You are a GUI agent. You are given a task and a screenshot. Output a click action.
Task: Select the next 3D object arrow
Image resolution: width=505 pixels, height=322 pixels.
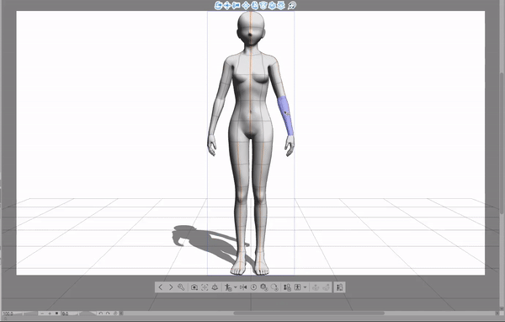point(171,287)
